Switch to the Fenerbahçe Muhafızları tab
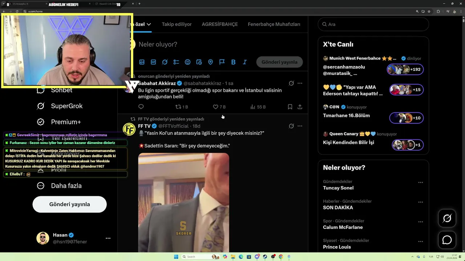The image size is (465, 261). 274,24
